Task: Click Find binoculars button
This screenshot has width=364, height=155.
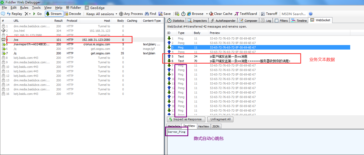Action: [x=151, y=14]
